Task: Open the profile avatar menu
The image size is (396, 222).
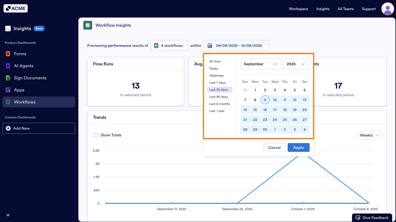Action: pos(387,9)
